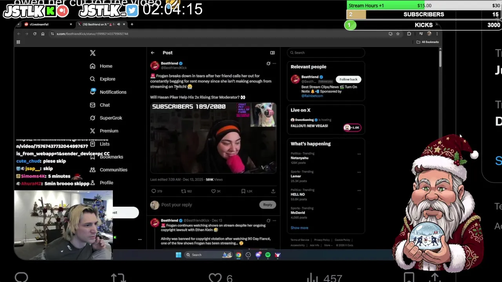Open DansGaming live FALLOUT: NEW VEGAS
The height and width of the screenshot is (282, 502).
coord(326,123)
